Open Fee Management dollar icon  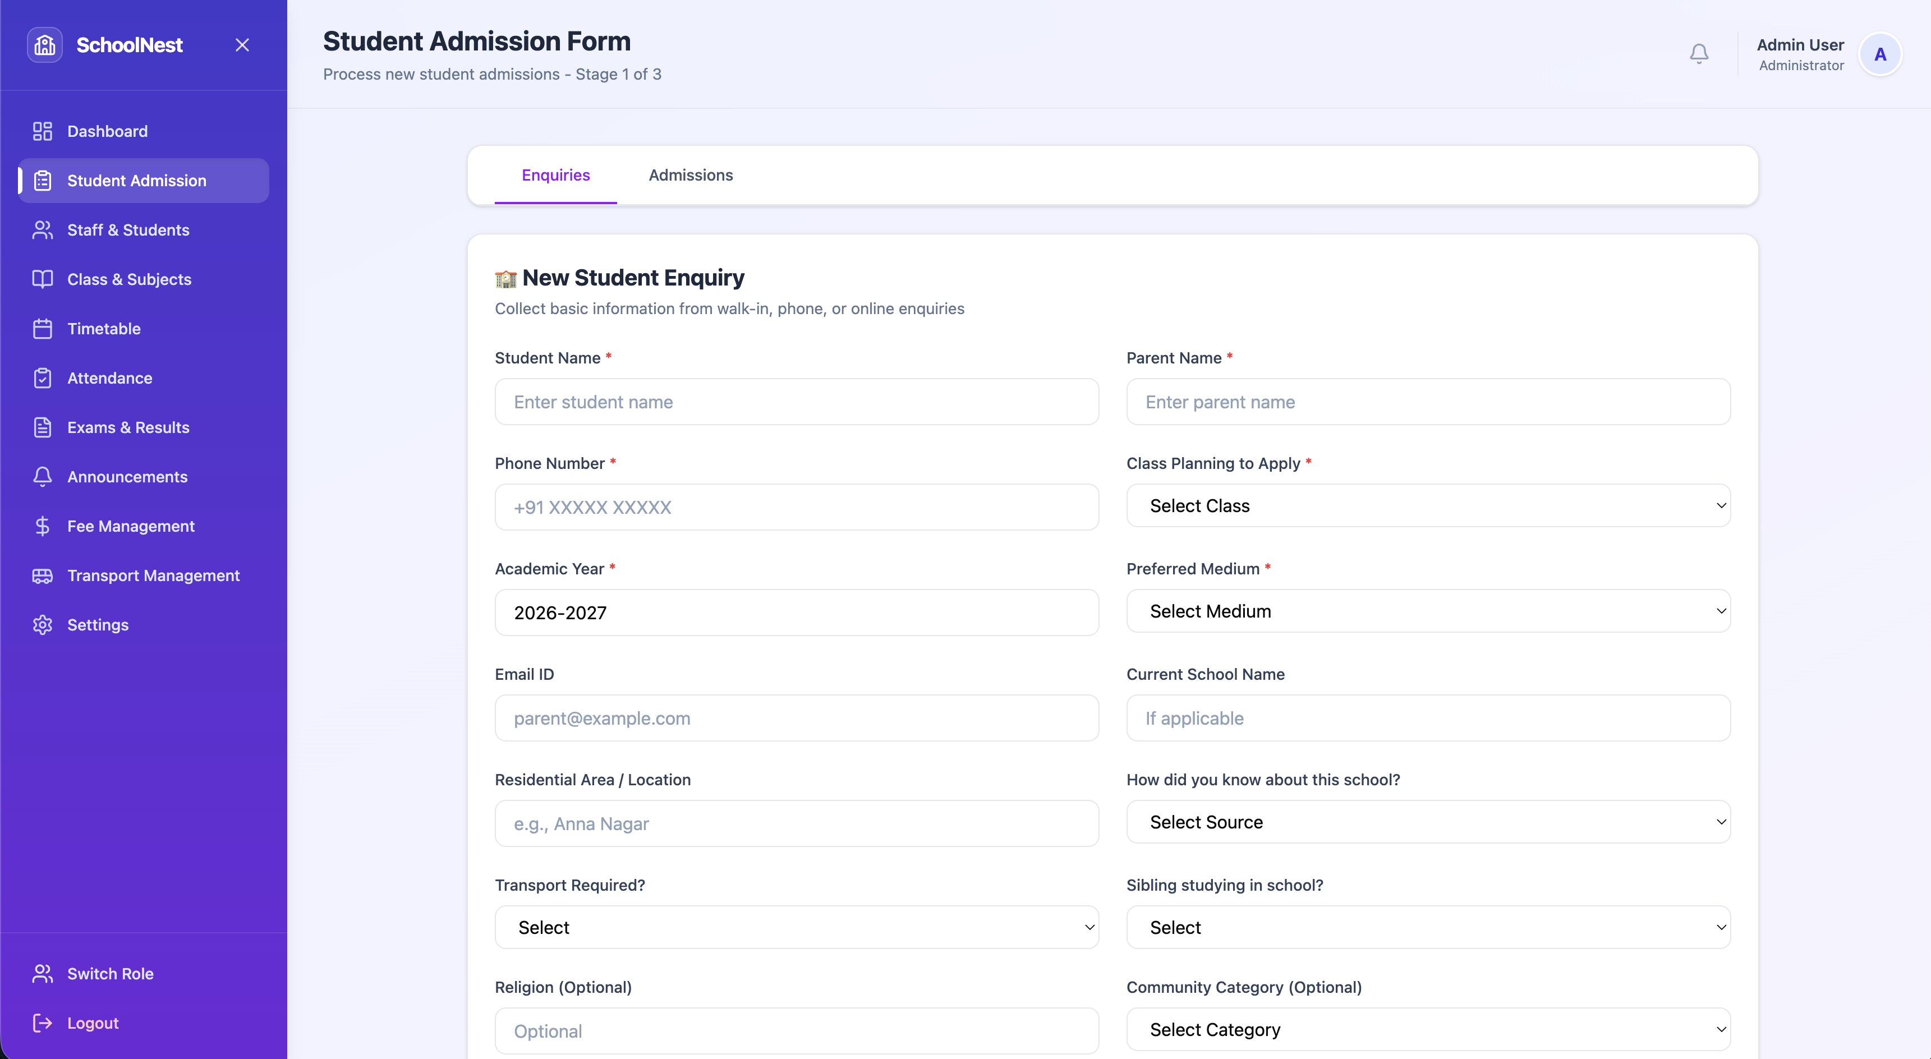click(43, 526)
